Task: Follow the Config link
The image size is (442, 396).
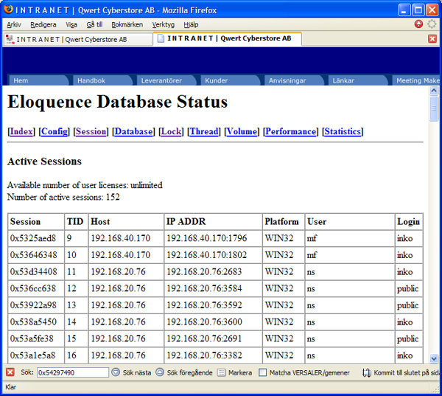Action: tap(54, 131)
